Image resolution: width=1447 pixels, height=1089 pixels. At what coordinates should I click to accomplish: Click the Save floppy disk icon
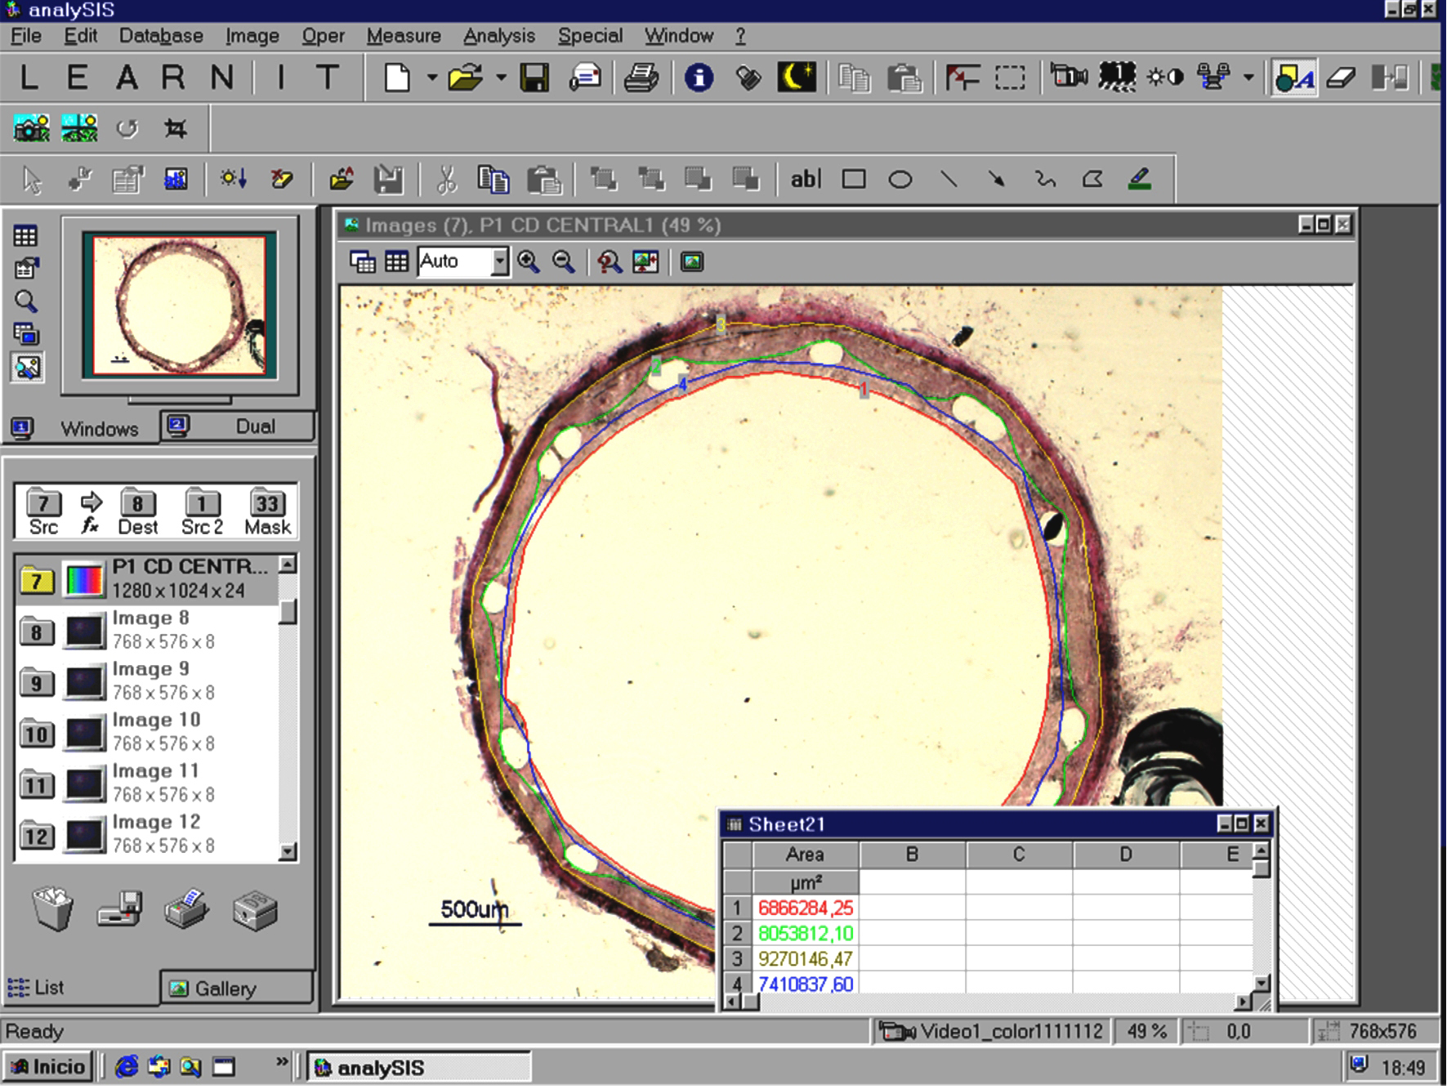pyautogui.click(x=534, y=78)
